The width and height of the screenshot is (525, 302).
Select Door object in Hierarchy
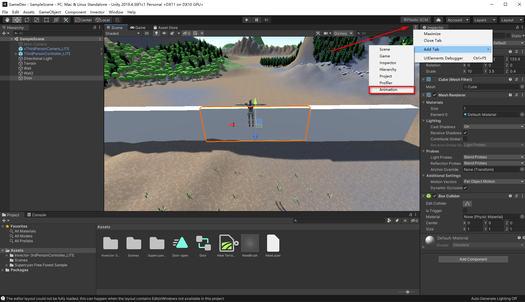click(28, 78)
